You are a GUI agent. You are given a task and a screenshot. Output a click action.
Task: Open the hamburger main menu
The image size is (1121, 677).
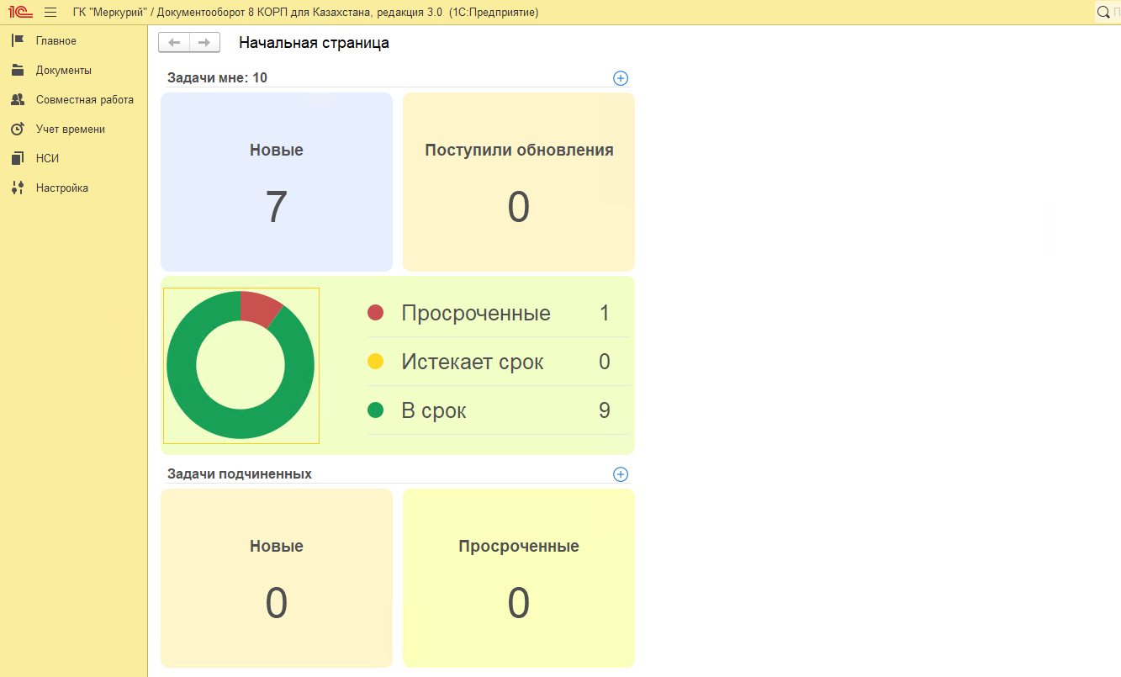[50, 13]
